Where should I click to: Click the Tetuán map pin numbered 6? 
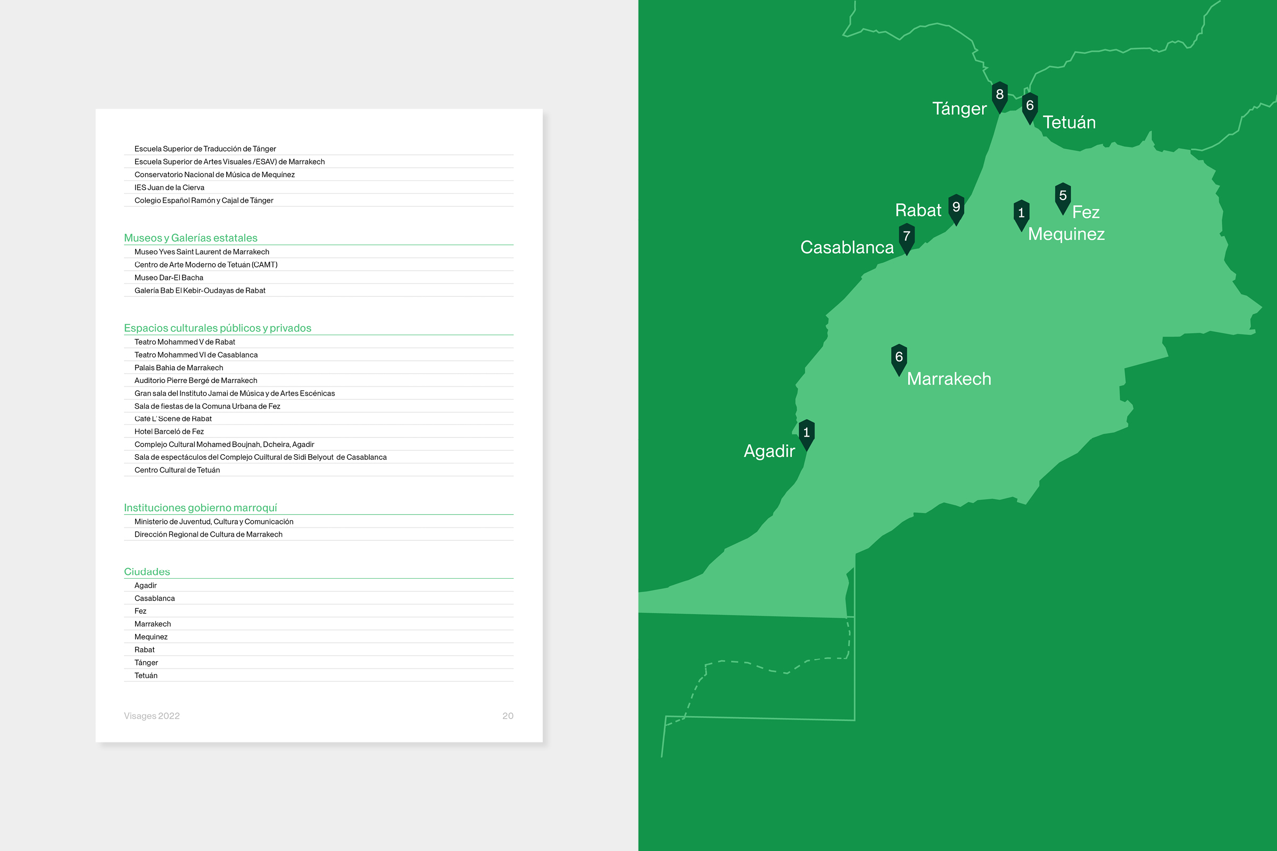coord(1030,106)
